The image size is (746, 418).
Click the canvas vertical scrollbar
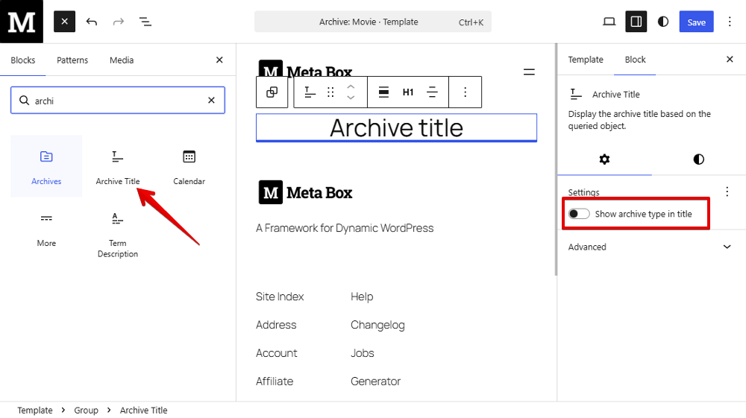click(x=555, y=159)
